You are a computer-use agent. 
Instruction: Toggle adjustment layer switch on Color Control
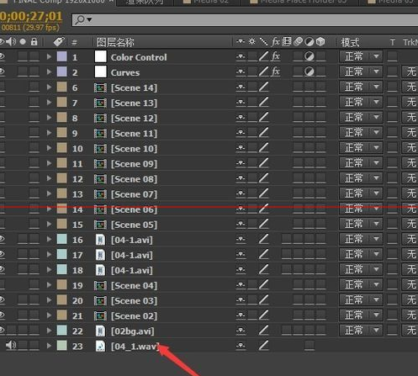point(310,57)
